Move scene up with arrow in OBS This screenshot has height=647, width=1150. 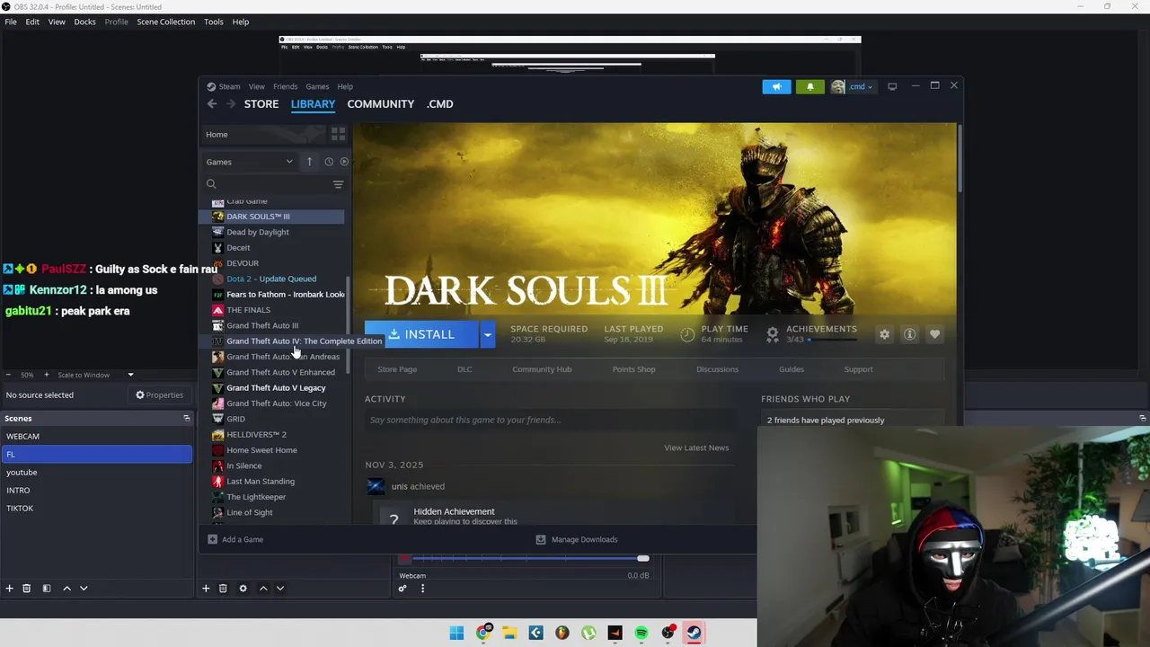point(66,589)
